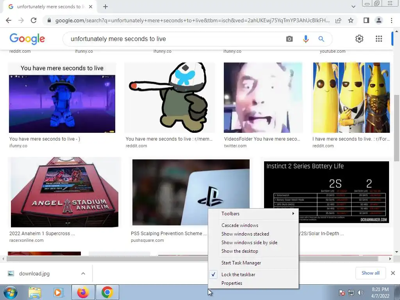Search by image using the camera icon
Image resolution: width=400 pixels, height=300 pixels.
289,39
